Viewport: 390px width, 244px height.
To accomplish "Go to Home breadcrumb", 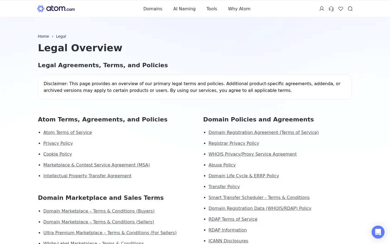I will [x=43, y=36].
